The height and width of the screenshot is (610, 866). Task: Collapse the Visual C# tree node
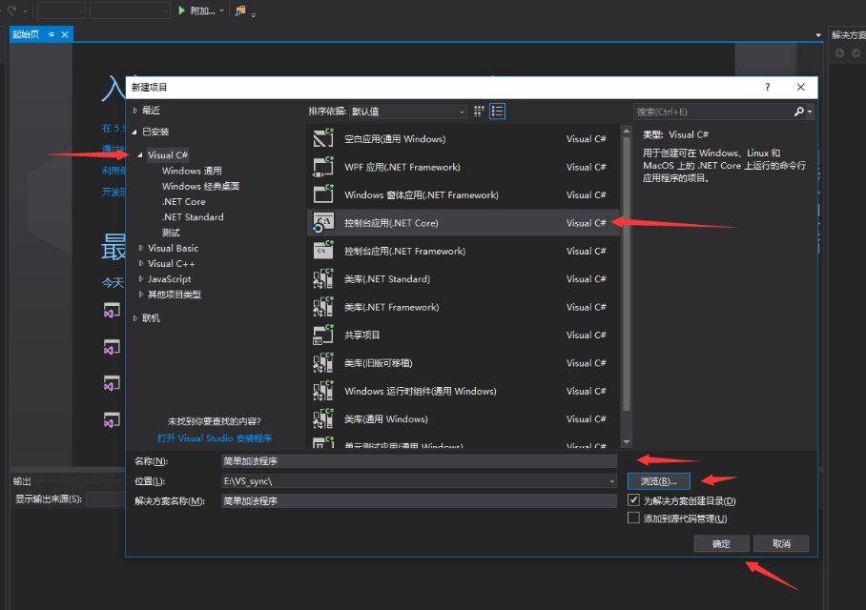tap(140, 155)
